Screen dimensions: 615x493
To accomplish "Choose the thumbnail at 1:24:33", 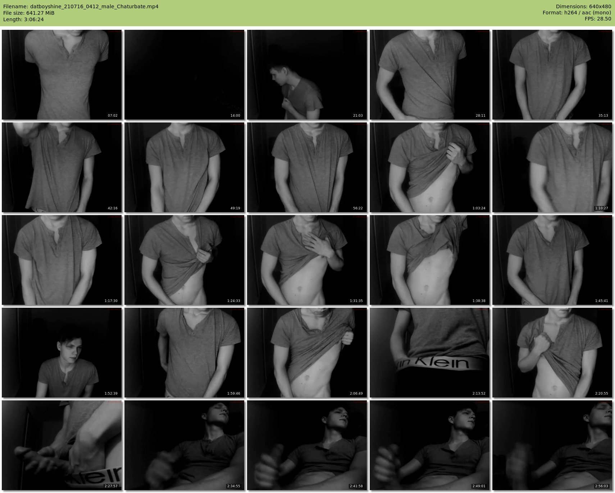I will tap(184, 260).
